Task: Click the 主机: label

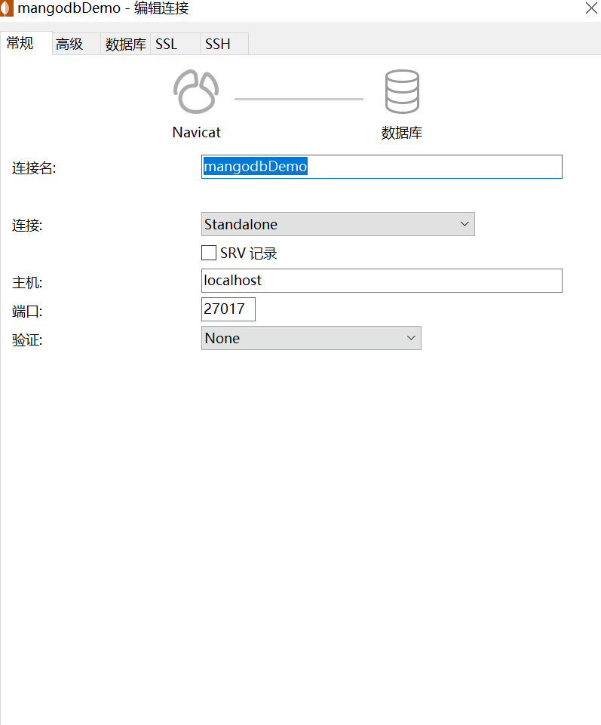Action: pyautogui.click(x=27, y=282)
